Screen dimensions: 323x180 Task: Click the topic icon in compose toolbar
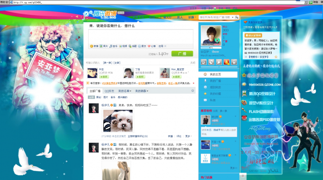pos(130,46)
